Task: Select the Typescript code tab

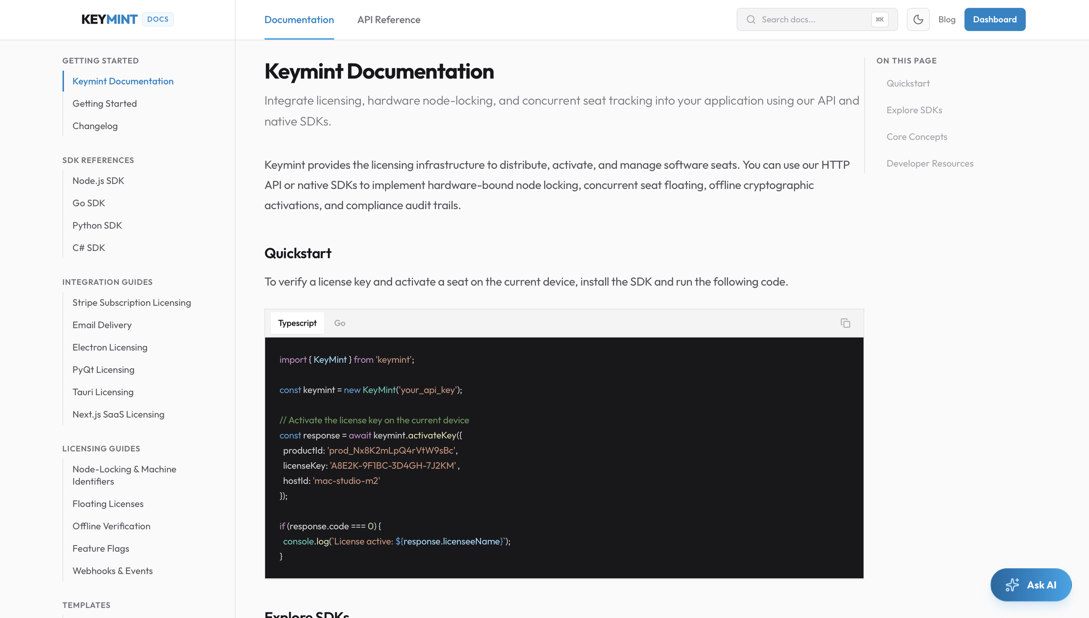Action: click(297, 323)
